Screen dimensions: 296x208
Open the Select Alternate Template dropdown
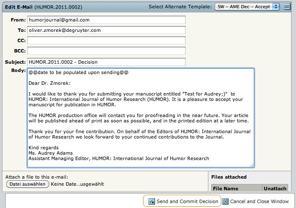(247, 7)
